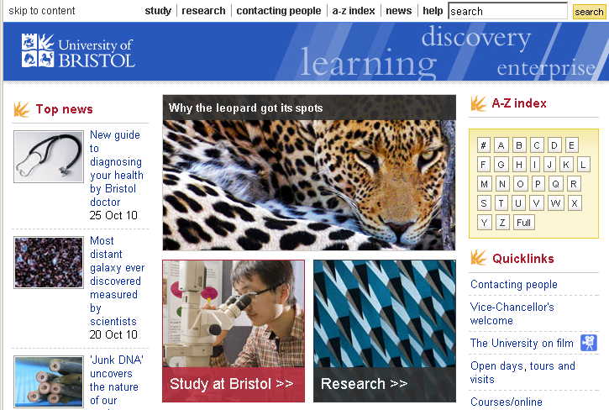
Task: Open the study menu item
Action: 158,11
